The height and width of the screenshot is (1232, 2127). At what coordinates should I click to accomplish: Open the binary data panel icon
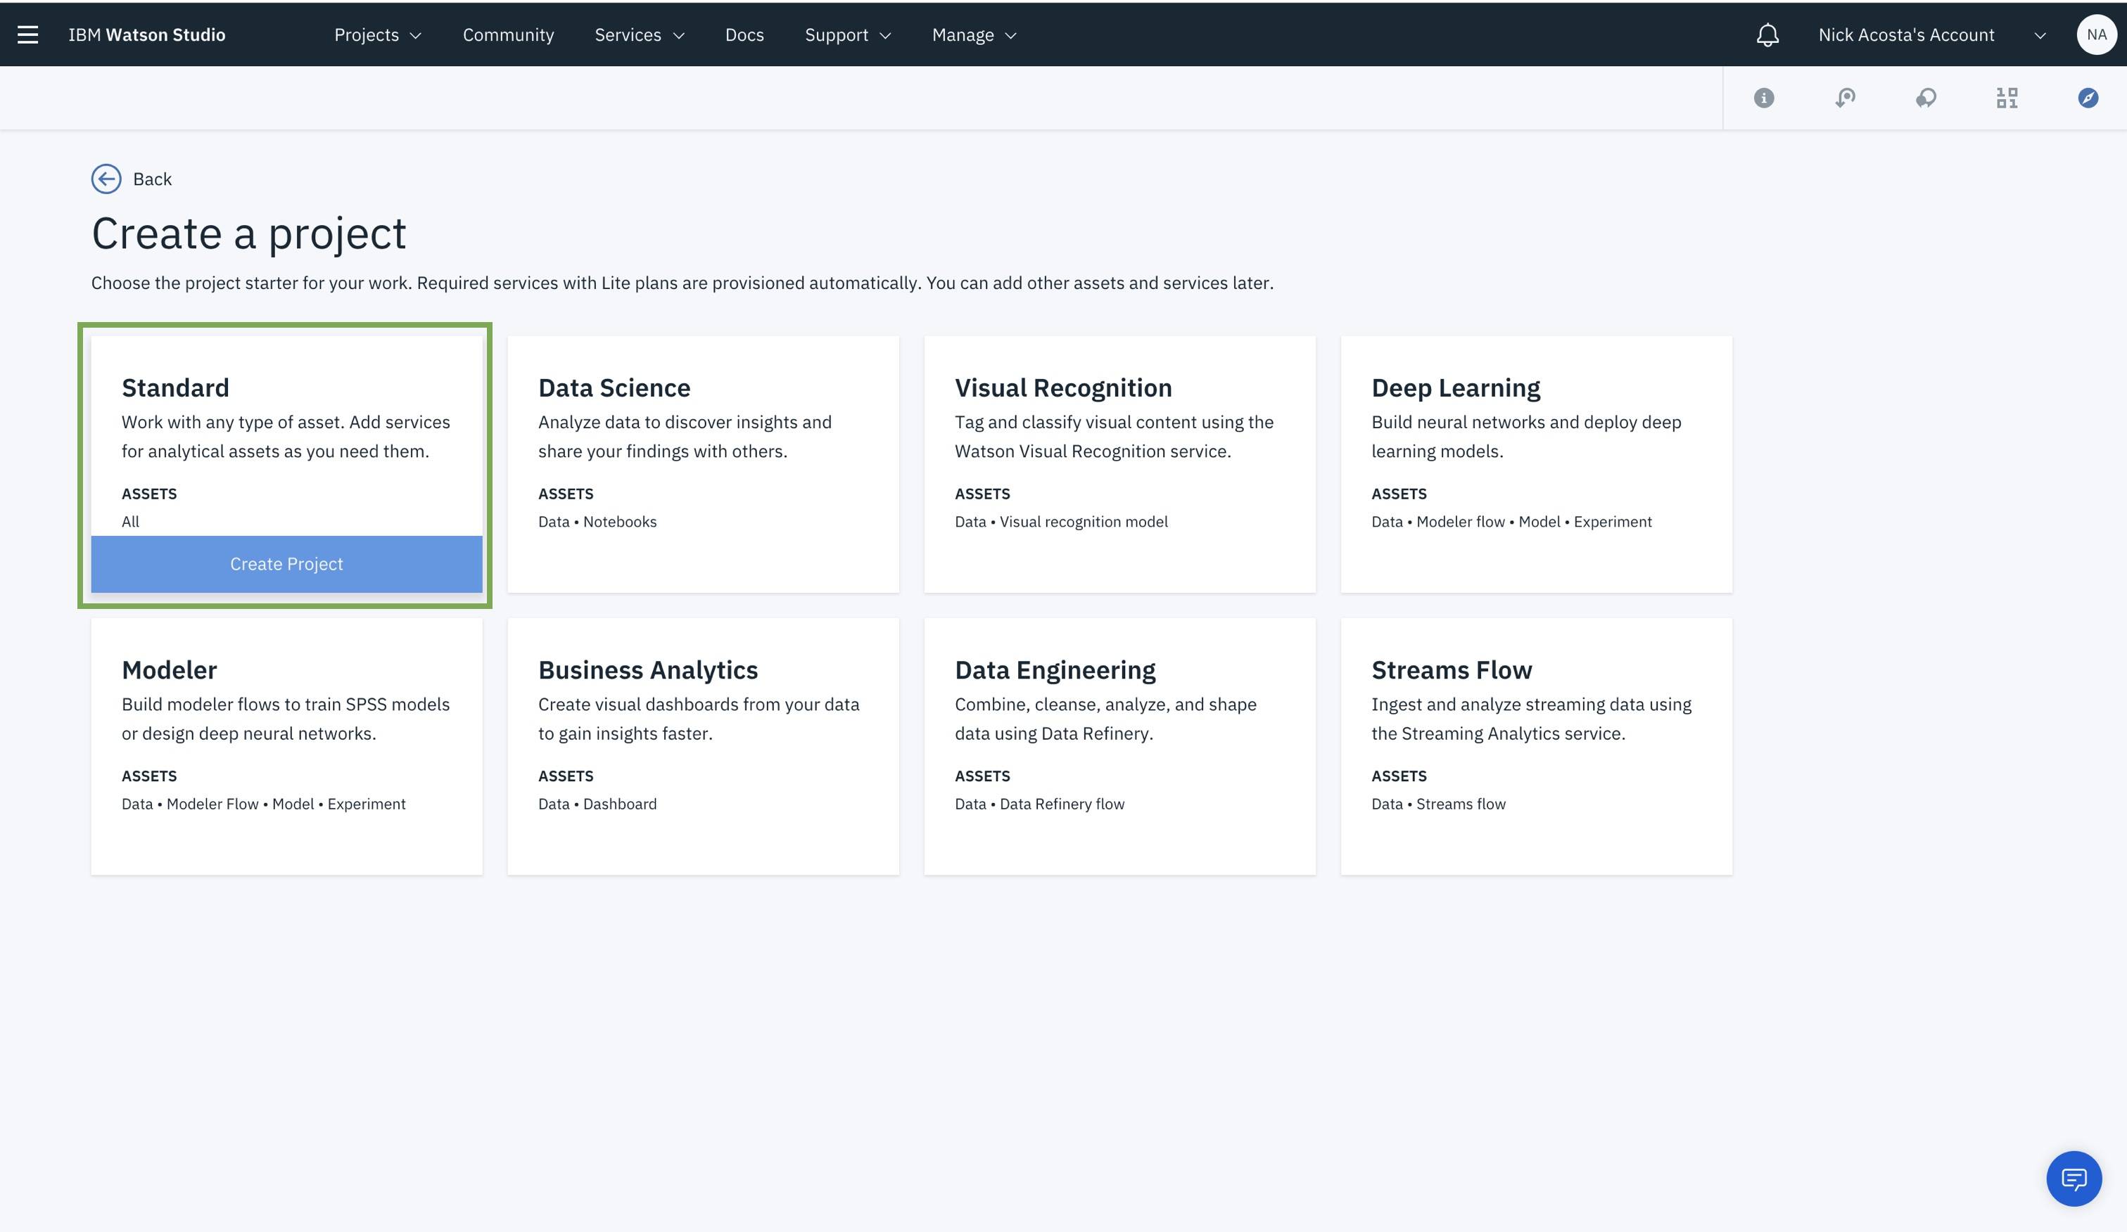pyautogui.click(x=2007, y=98)
